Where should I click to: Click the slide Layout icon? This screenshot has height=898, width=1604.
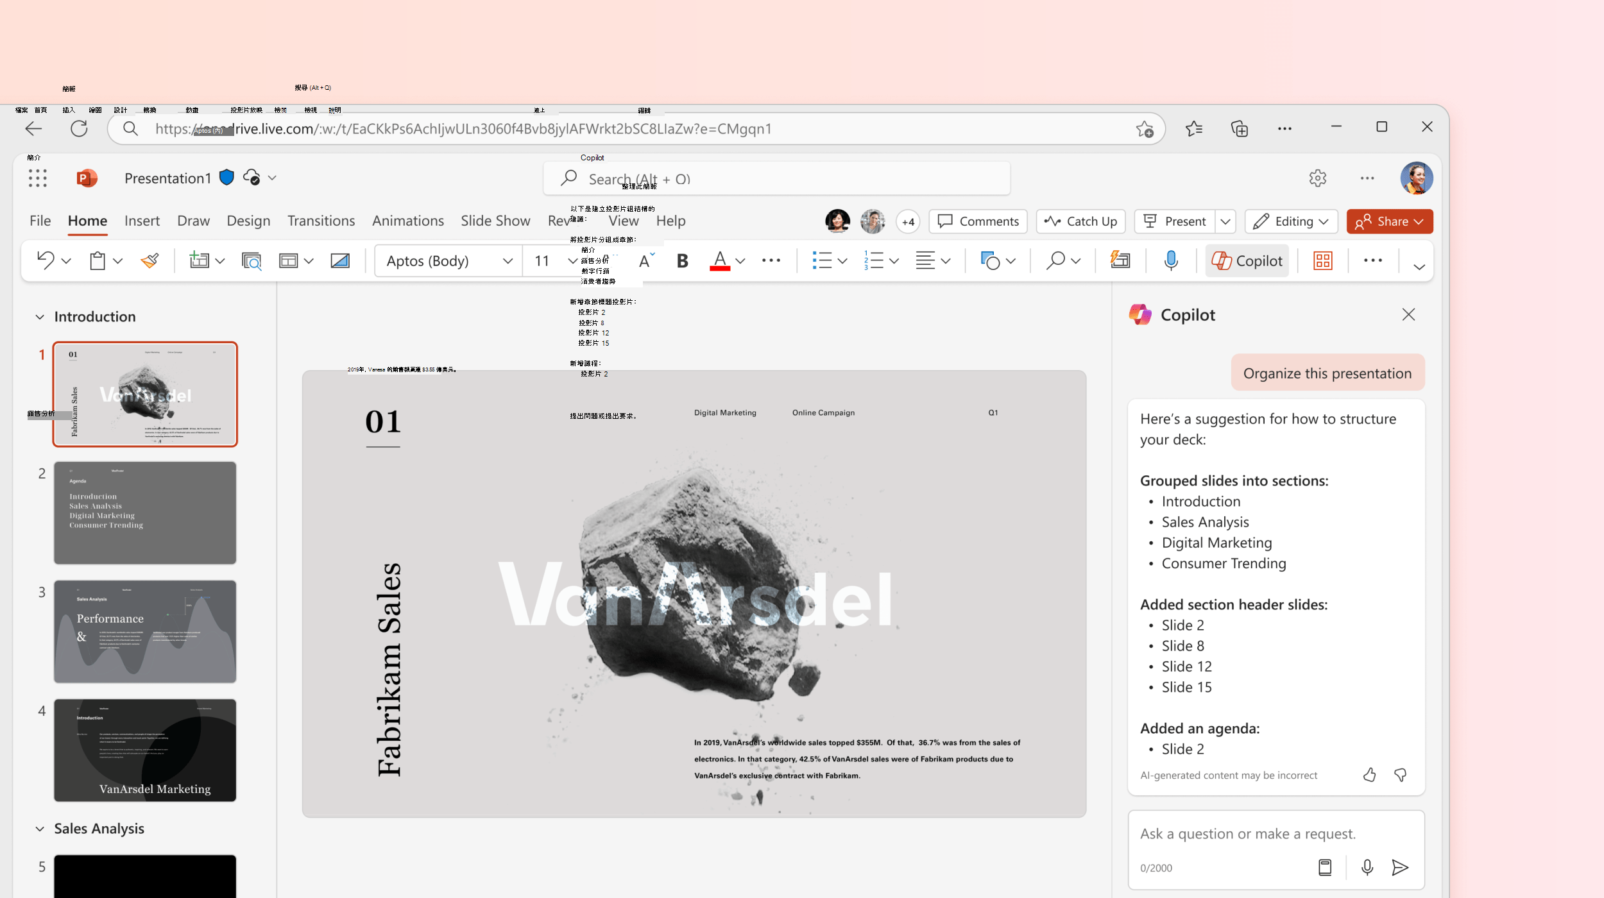288,260
